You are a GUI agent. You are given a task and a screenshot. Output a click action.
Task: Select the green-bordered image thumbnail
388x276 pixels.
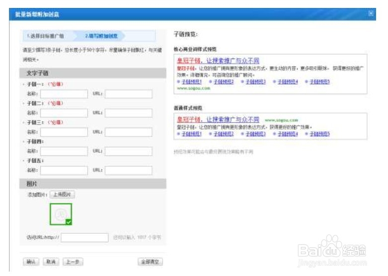tap(61, 214)
